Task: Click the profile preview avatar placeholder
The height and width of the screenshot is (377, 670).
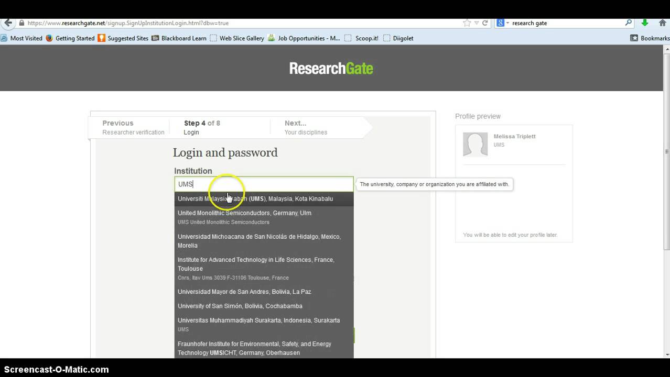Action: pyautogui.click(x=475, y=144)
